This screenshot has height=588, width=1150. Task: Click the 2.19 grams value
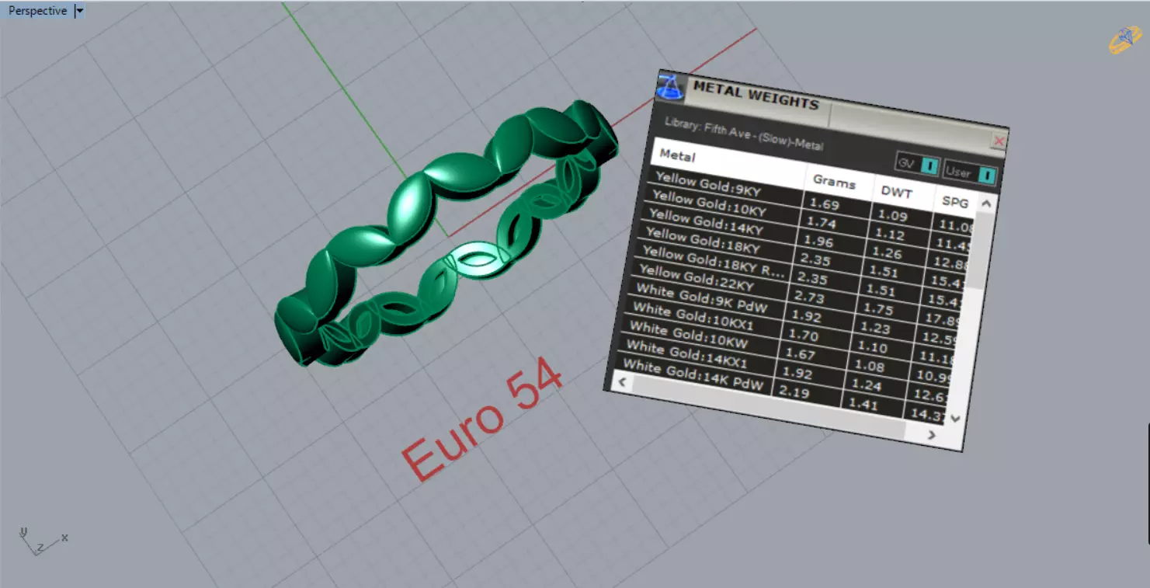coord(794,392)
